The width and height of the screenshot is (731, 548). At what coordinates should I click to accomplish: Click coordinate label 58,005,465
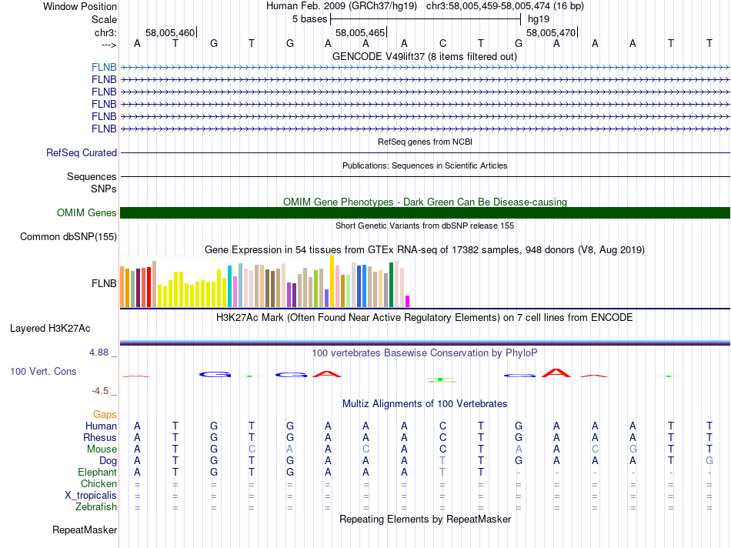coord(360,32)
